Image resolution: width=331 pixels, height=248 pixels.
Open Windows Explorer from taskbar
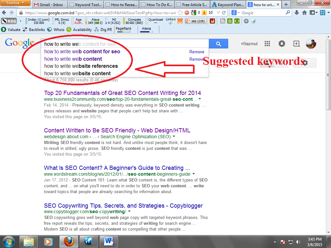pyautogui.click(x=29, y=242)
